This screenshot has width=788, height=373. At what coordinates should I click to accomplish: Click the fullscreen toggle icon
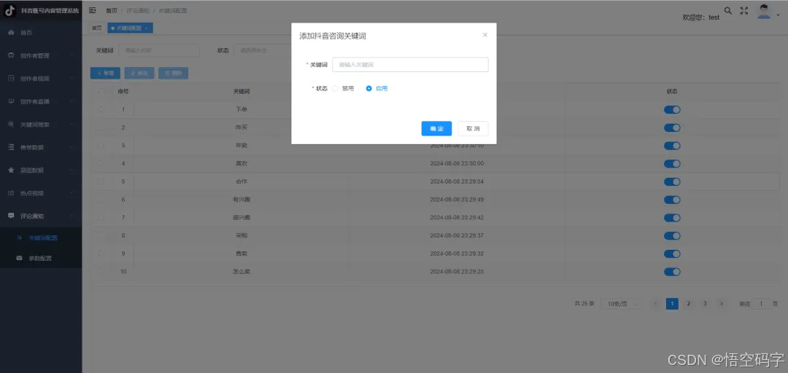pos(744,10)
